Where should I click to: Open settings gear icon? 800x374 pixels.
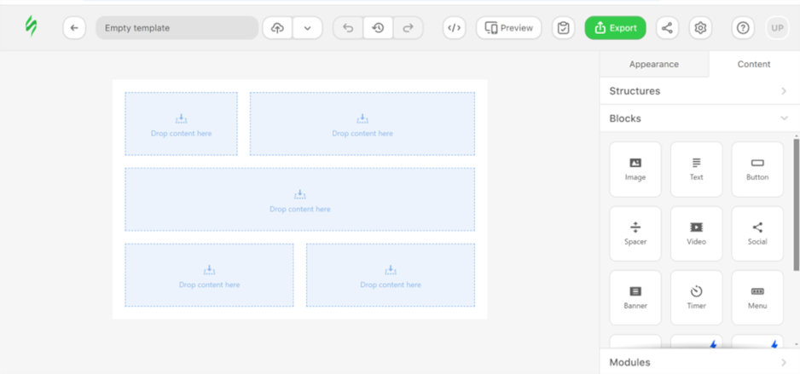pyautogui.click(x=700, y=28)
